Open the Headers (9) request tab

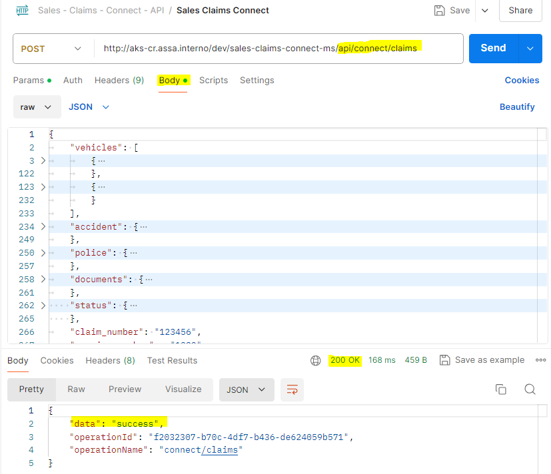[119, 81]
